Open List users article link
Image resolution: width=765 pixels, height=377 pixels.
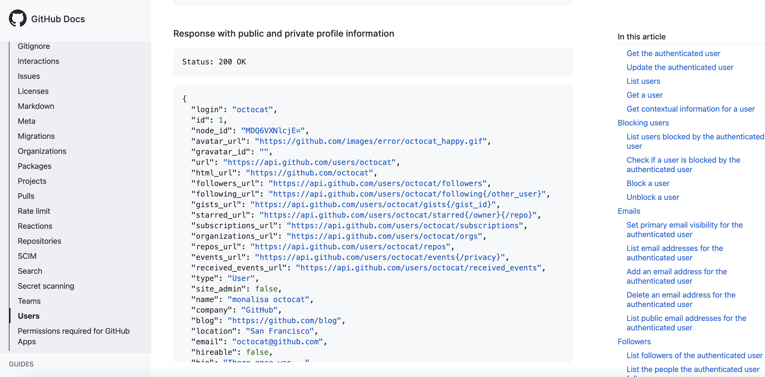coord(643,81)
